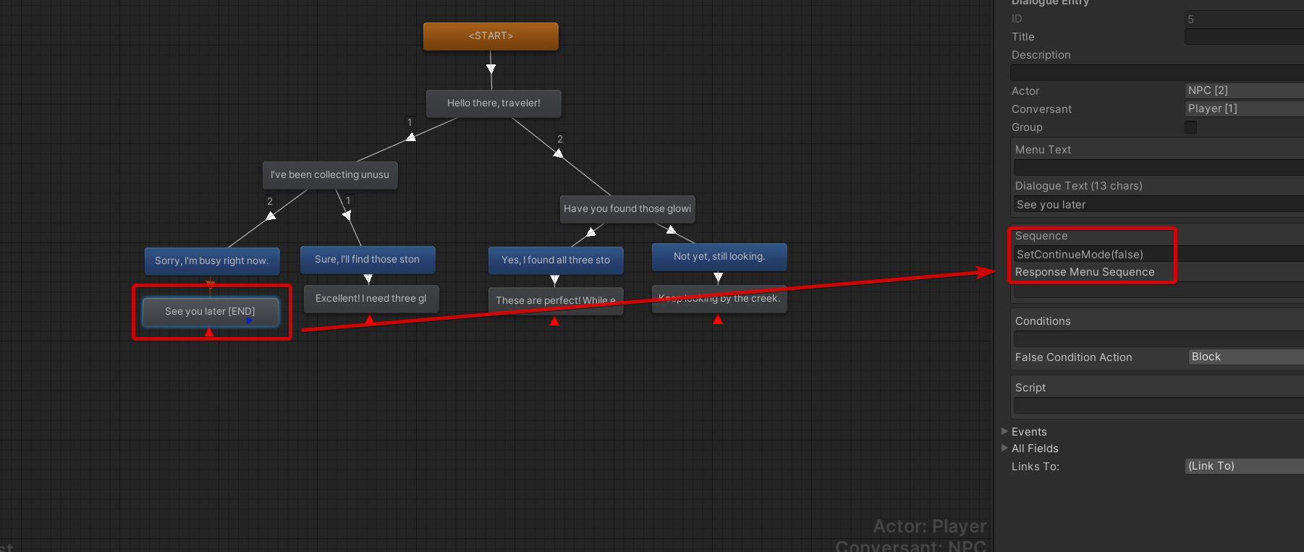Select the 'See you later [END]' node
1304x552 pixels.
(x=211, y=312)
